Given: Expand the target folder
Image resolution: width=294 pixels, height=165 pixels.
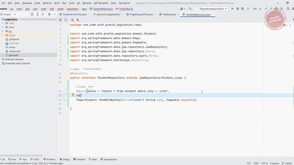Looking at the screenshot, I should click(3, 35).
